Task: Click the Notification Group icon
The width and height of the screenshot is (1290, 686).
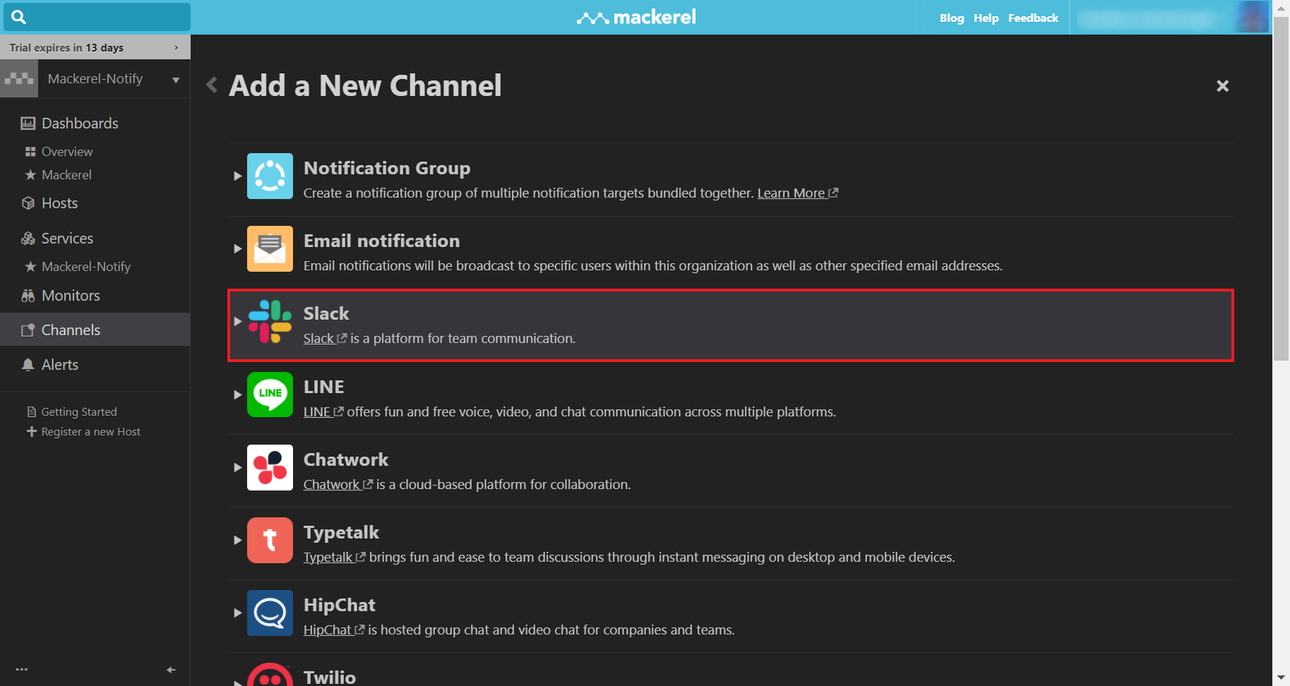Action: (270, 176)
